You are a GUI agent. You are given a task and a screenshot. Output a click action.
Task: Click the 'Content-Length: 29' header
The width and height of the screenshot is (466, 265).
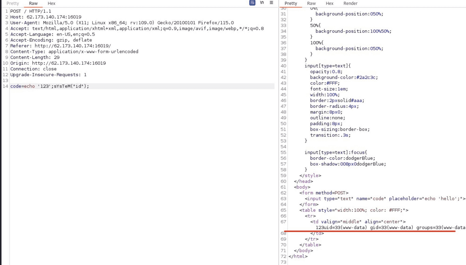[35, 58]
